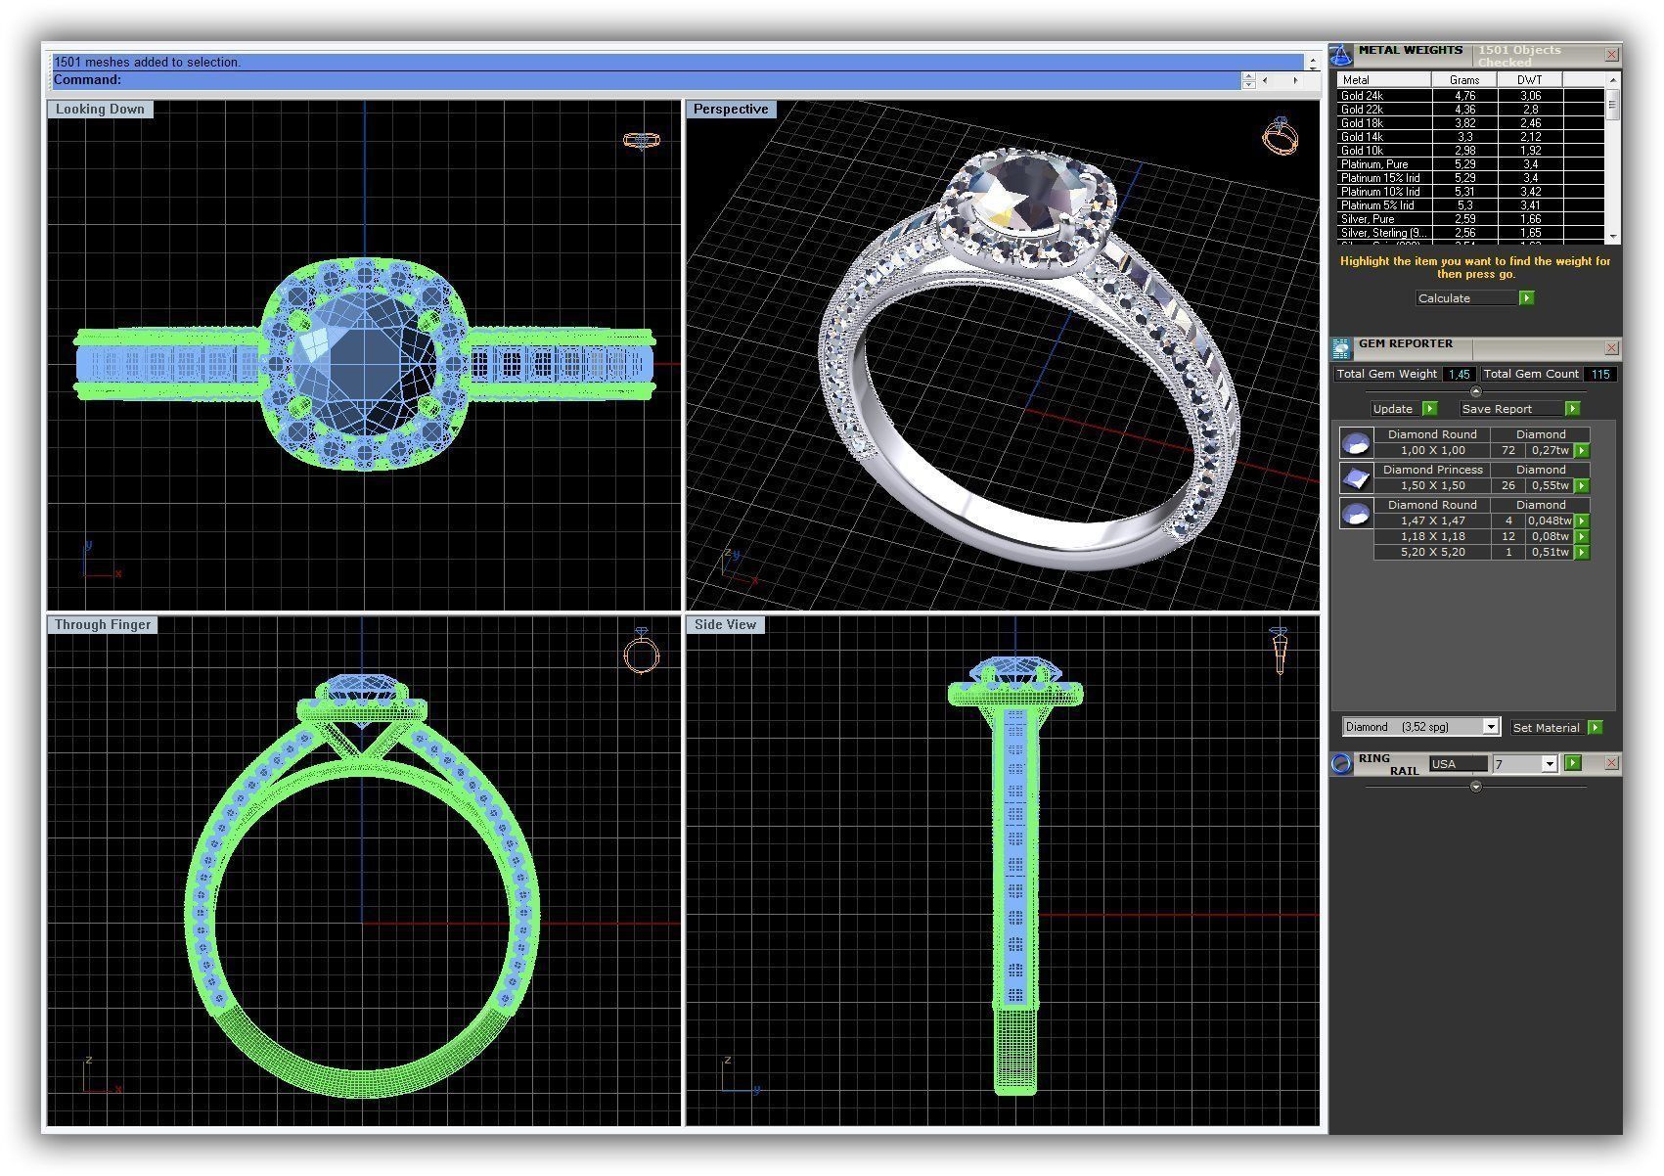1664x1176 pixels.
Task: Select the Side View viewport label
Action: tap(725, 624)
